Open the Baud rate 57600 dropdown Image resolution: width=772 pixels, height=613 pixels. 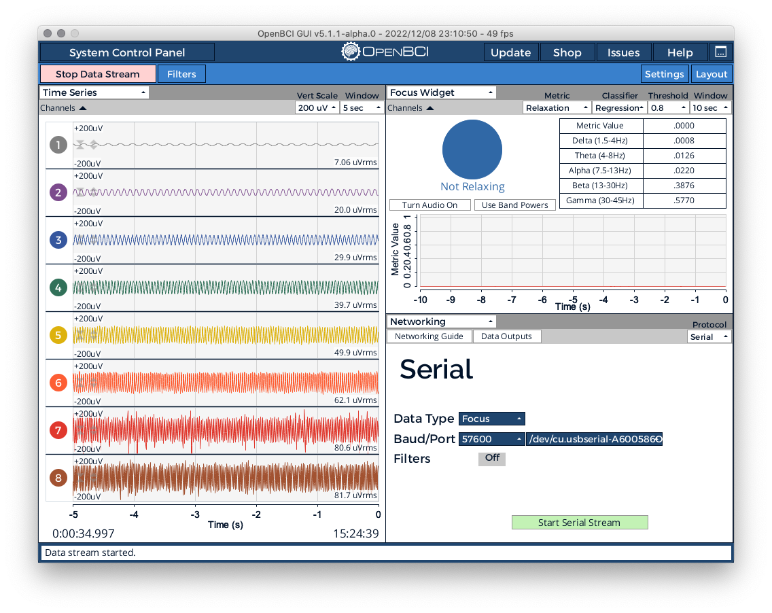[x=492, y=439]
